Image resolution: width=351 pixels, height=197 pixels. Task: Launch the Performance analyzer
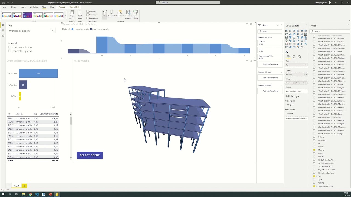point(128,15)
